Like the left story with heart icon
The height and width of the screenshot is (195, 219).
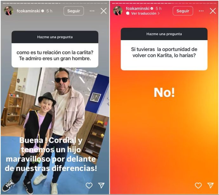click(89, 185)
